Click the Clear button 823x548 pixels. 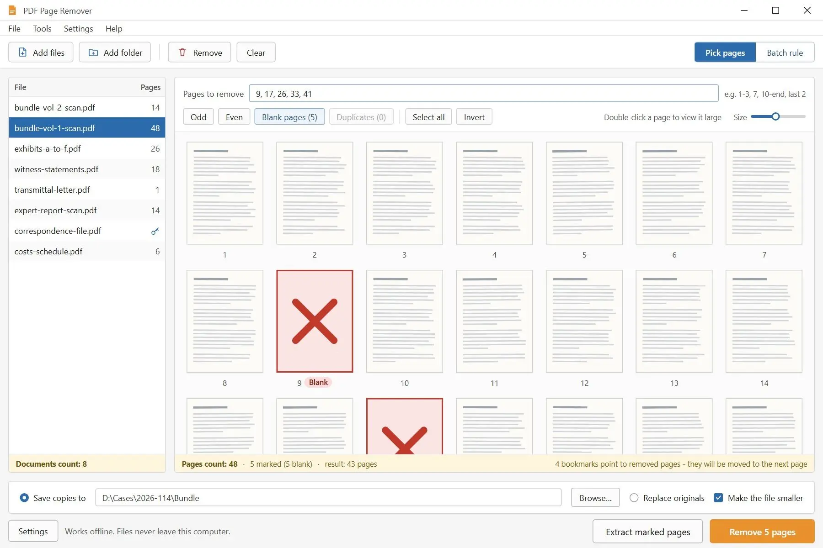click(x=256, y=53)
